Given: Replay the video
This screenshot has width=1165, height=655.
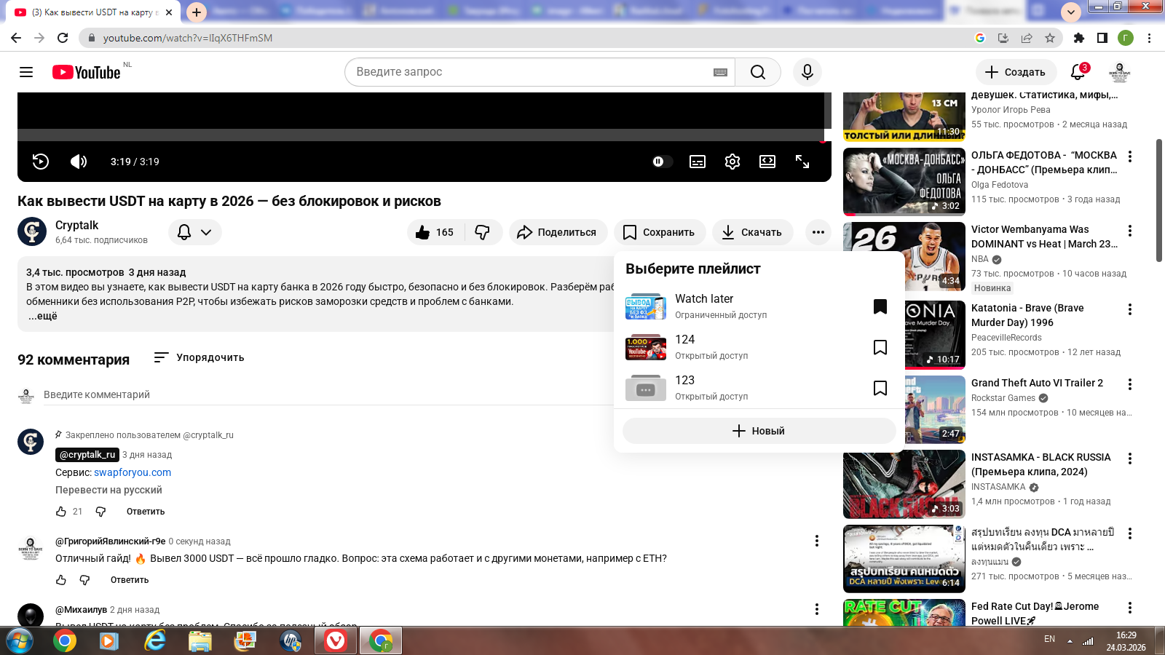Looking at the screenshot, I should click(x=41, y=162).
